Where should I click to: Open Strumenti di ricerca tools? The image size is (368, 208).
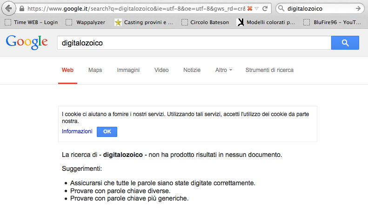pos(269,70)
